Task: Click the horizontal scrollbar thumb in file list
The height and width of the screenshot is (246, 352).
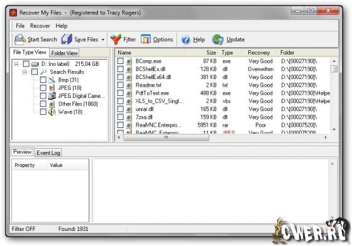Action: pos(166,137)
